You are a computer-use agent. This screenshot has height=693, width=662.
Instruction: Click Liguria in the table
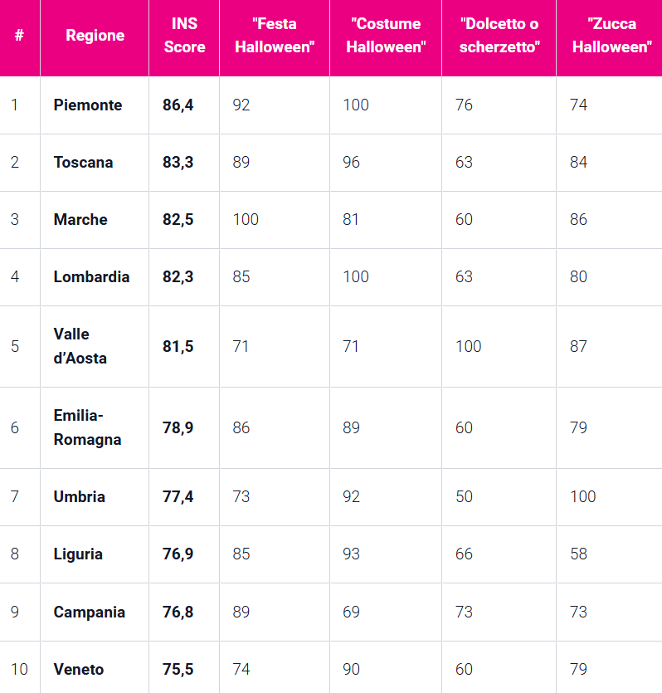pos(78,554)
